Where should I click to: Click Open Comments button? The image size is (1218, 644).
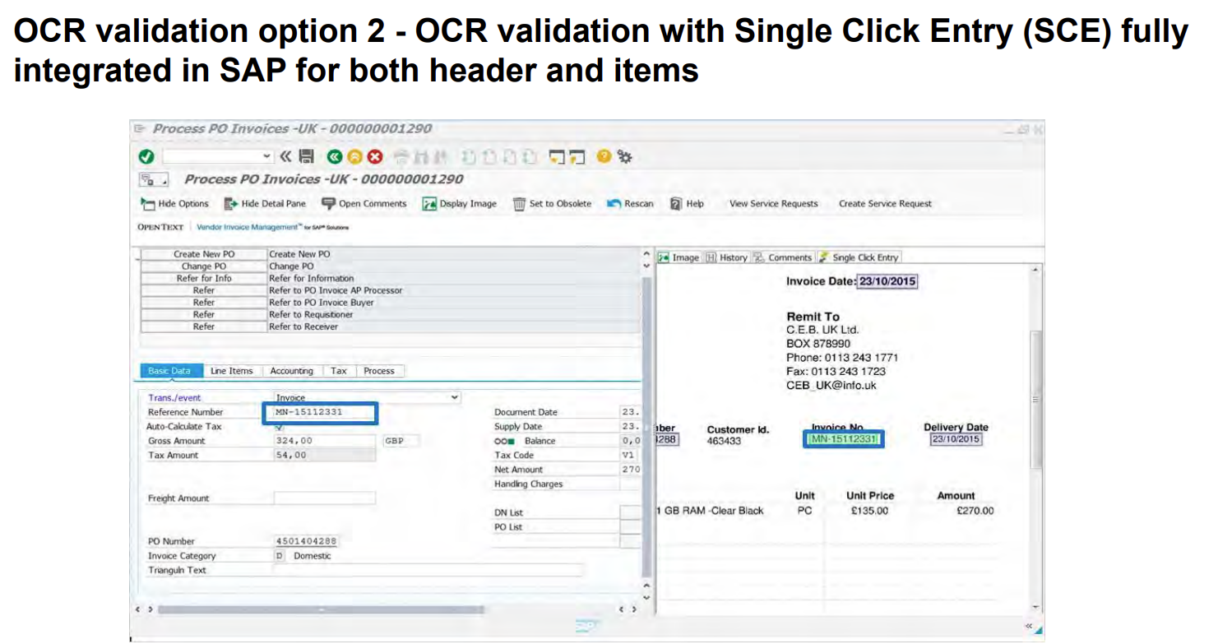click(x=364, y=204)
